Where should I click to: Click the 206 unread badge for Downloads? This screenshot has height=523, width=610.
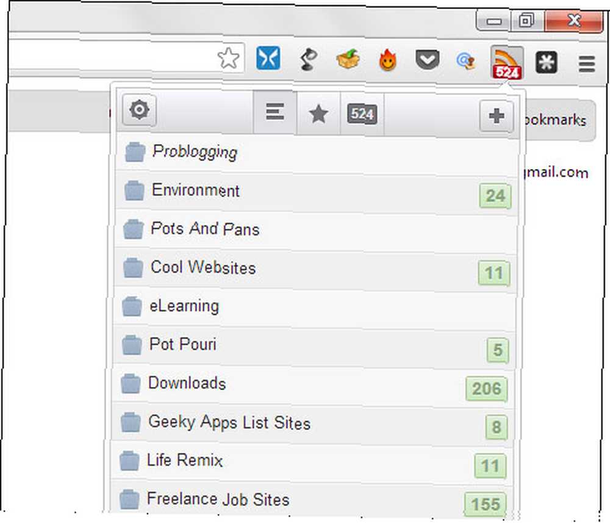pyautogui.click(x=487, y=389)
